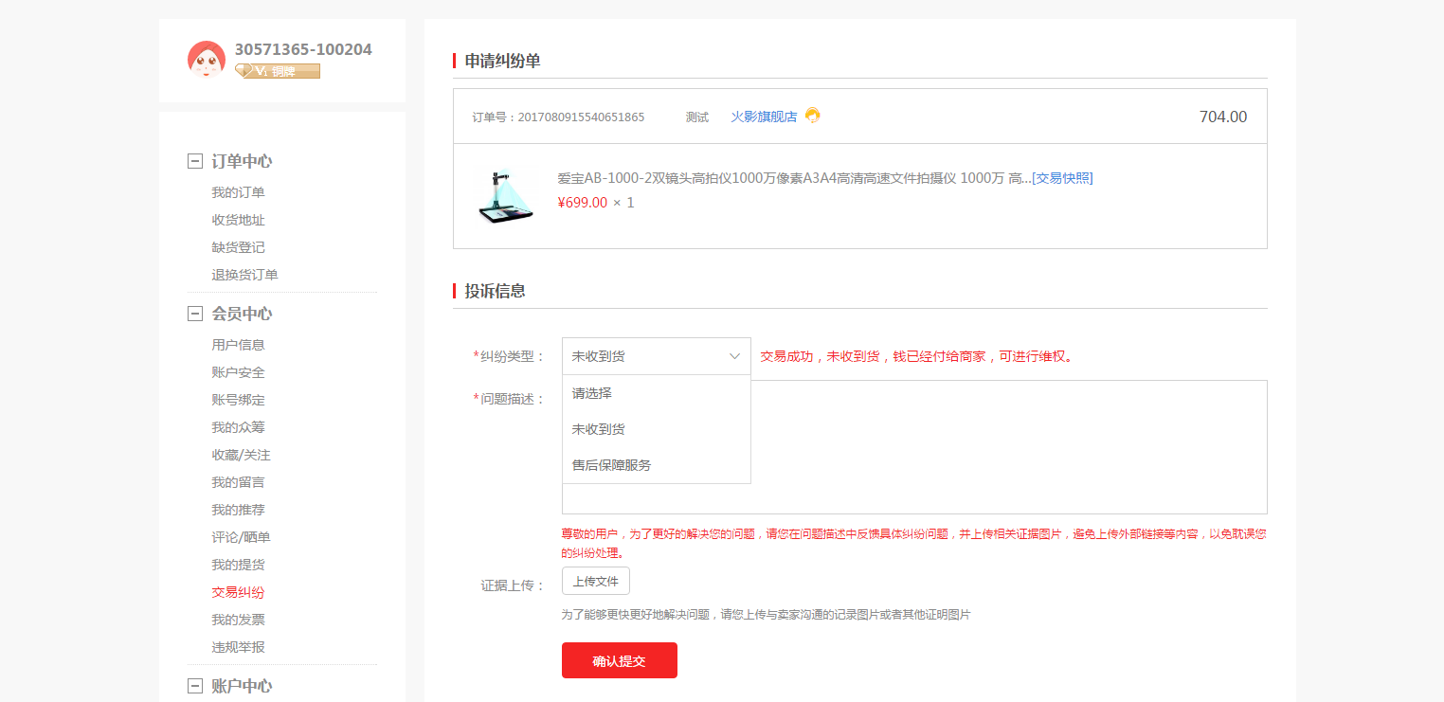Image resolution: width=1444 pixels, height=702 pixels.
Task: Open 我的订单 in sidebar
Action: pos(238,192)
